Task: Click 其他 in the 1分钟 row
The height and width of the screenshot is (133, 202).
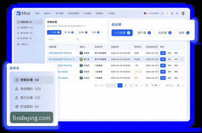Action: (176, 53)
